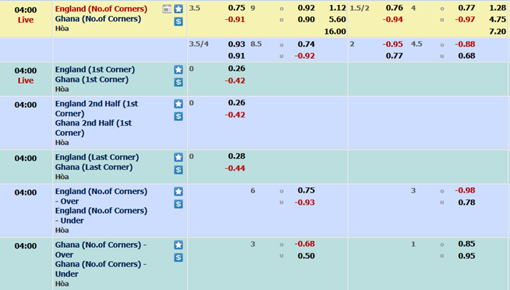This screenshot has width=510, height=290.
Task: Choose first-half over 4.5 odds -0.88
Action: [465, 44]
